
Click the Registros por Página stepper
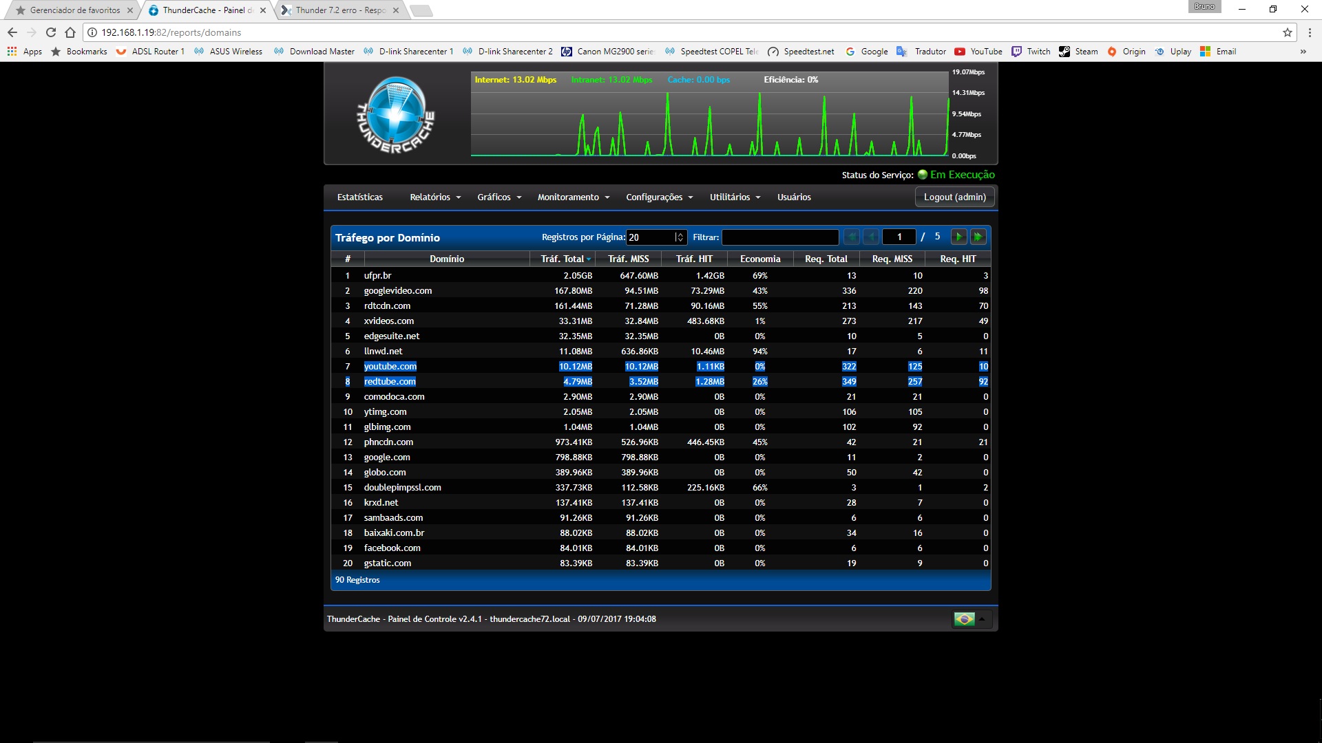pyautogui.click(x=680, y=237)
